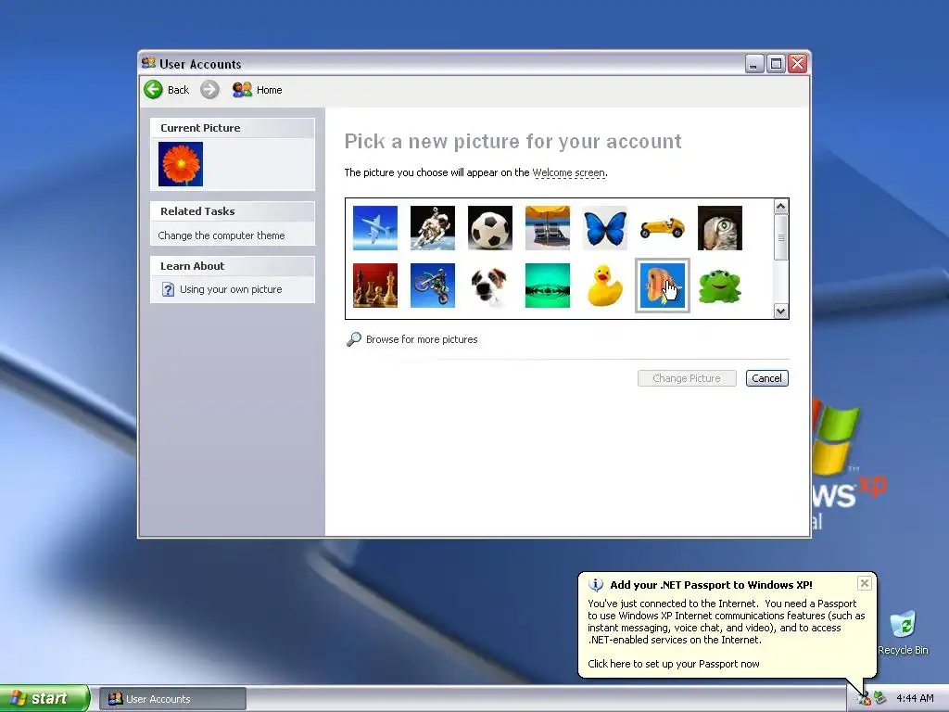This screenshot has width=949, height=712.
Task: Maximize the User Accounts window
Action: [x=776, y=64]
